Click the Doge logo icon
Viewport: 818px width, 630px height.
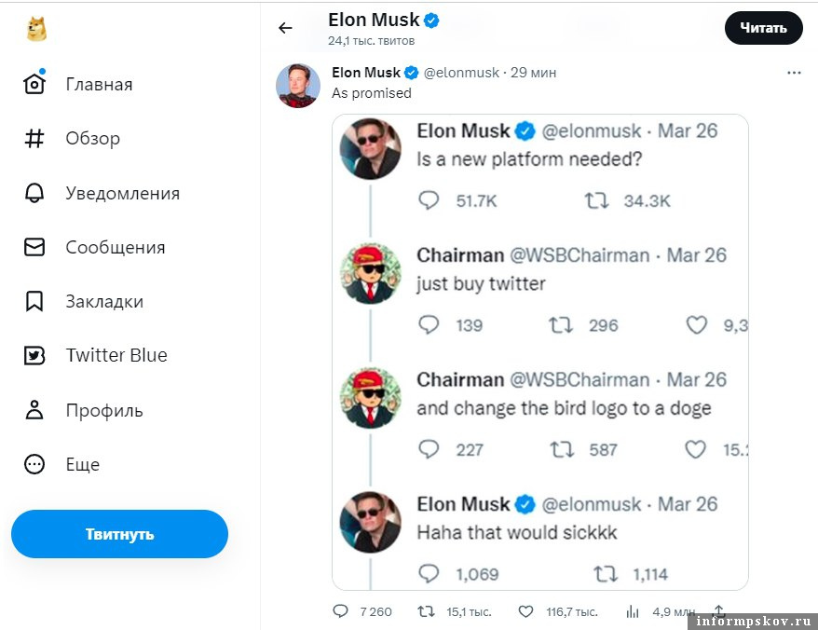(37, 29)
